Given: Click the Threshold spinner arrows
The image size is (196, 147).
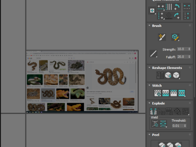Looking at the screenshot, I should coord(185,126).
